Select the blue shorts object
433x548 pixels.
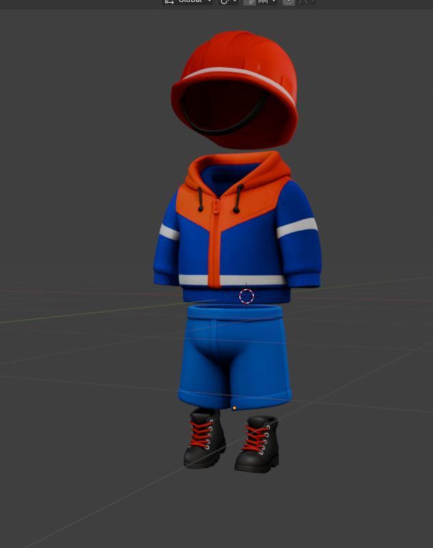point(235,356)
